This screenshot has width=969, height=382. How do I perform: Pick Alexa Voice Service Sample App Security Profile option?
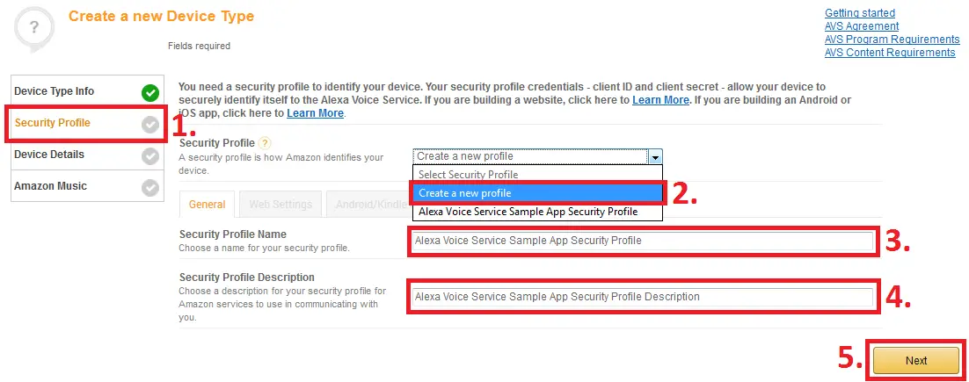click(x=537, y=212)
